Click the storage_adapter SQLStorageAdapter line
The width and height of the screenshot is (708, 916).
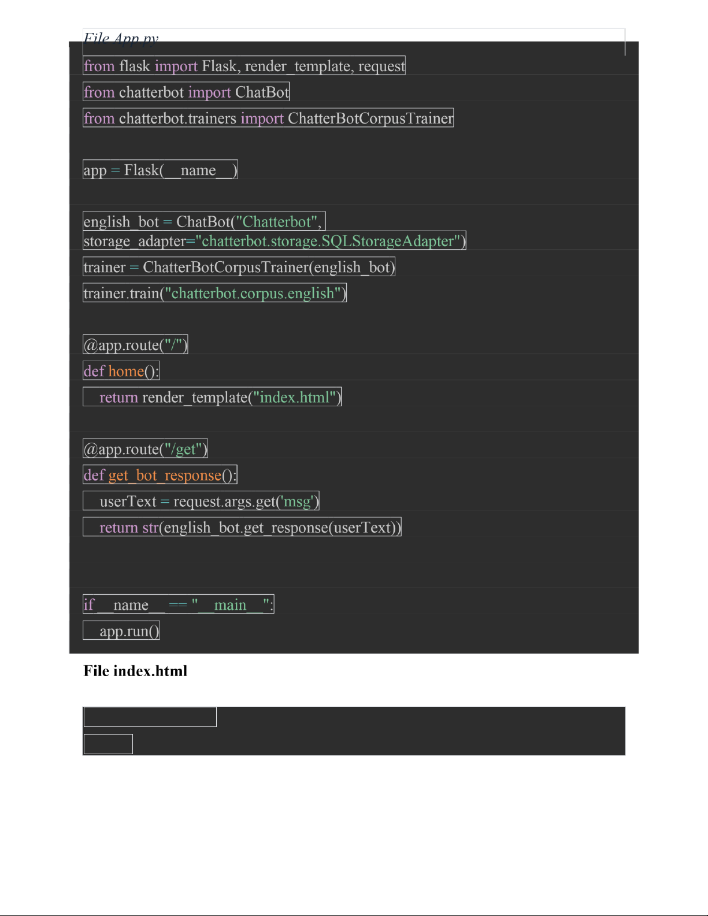click(274, 241)
